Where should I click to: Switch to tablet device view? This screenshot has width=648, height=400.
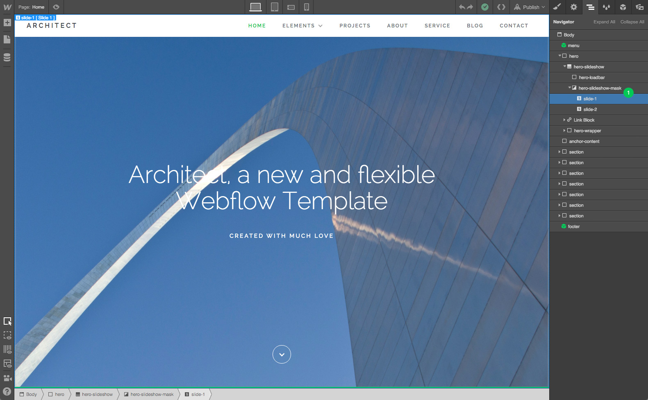point(275,7)
